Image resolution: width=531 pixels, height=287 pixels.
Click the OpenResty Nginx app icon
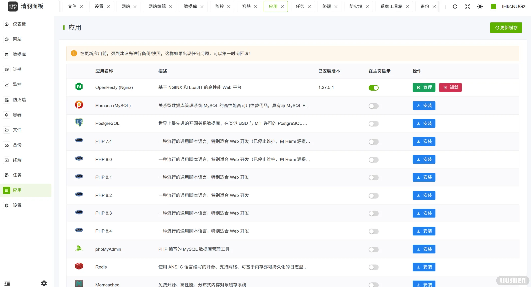[79, 87]
